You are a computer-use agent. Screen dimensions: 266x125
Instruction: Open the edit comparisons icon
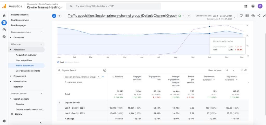(247, 16)
